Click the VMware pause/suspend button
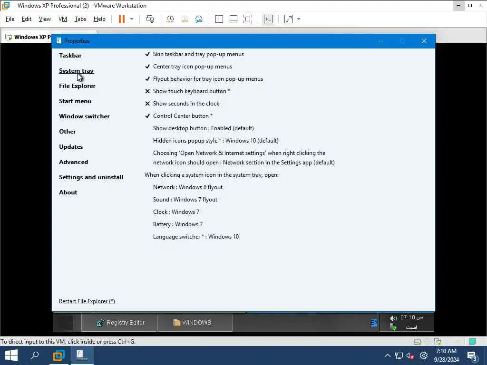The width and height of the screenshot is (487, 365). click(x=121, y=19)
